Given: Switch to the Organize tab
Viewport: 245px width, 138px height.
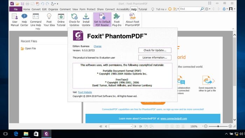Looking at the screenshot, I should tap(53, 9).
